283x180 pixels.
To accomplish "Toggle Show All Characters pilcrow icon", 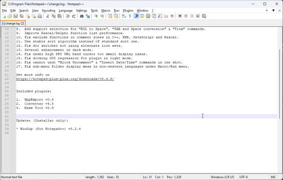I will (x=130, y=16).
